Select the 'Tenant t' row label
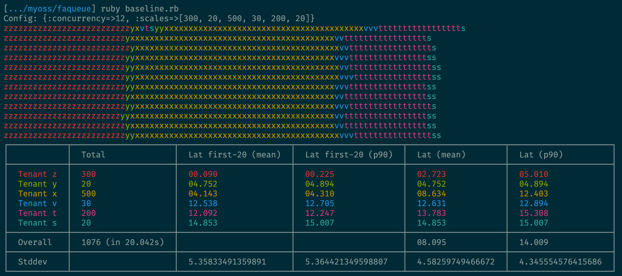Viewport: 622px width, 276px height. (x=38, y=213)
